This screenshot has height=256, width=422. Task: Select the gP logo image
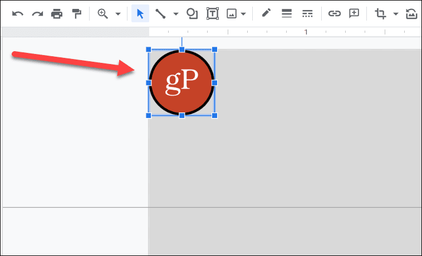[x=181, y=82]
